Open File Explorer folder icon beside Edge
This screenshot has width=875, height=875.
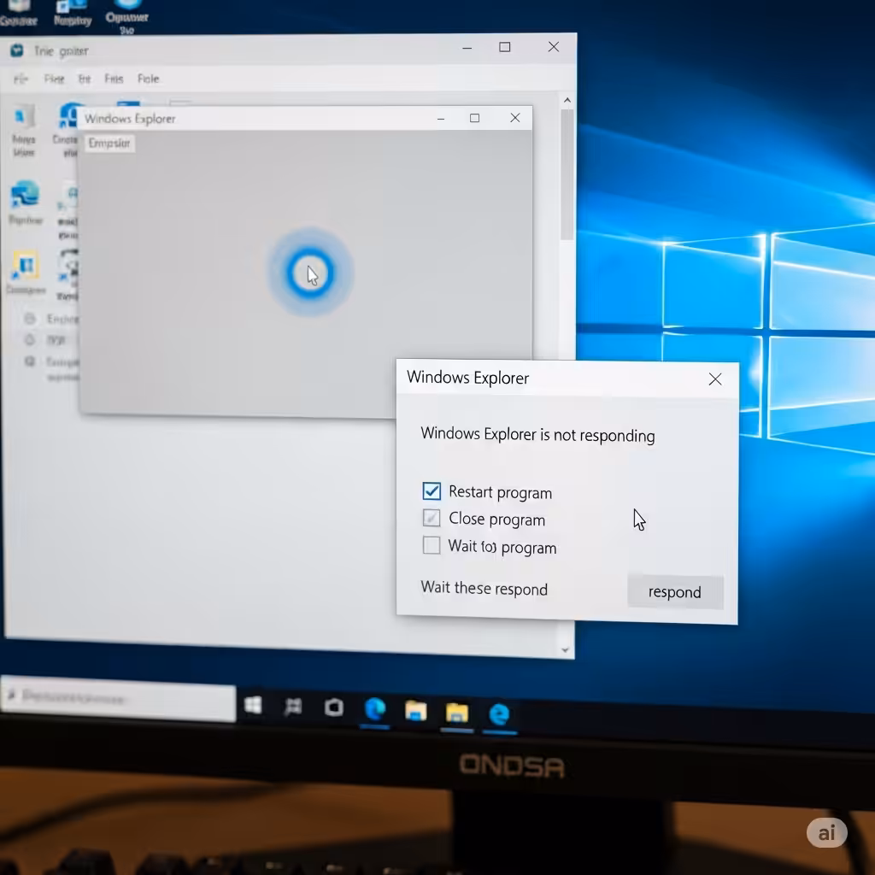(416, 712)
